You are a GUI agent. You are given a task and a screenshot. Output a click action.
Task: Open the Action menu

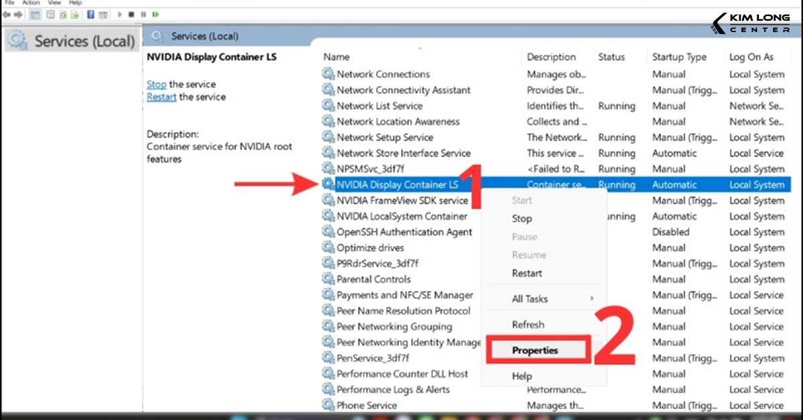click(x=31, y=3)
